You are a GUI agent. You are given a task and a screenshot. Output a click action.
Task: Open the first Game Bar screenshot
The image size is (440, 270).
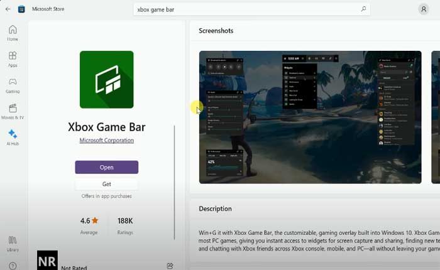310,117
